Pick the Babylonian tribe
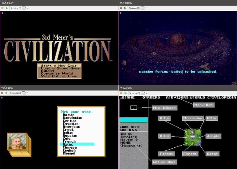 click(72, 118)
